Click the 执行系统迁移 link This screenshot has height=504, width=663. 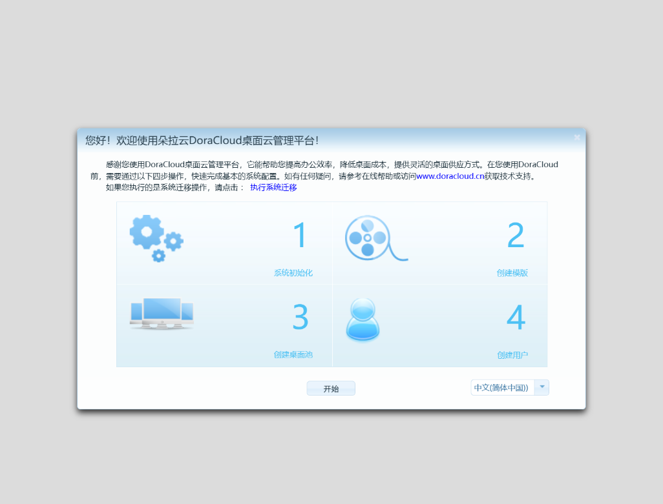click(x=273, y=187)
